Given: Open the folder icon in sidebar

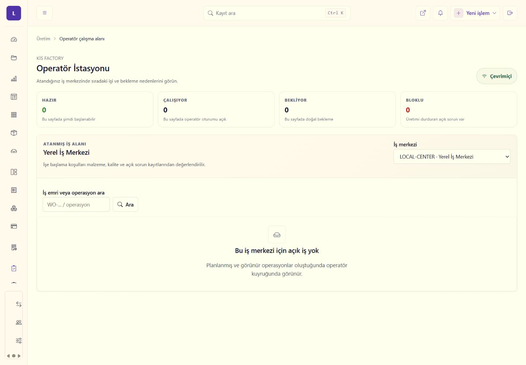Looking at the screenshot, I should [14, 58].
